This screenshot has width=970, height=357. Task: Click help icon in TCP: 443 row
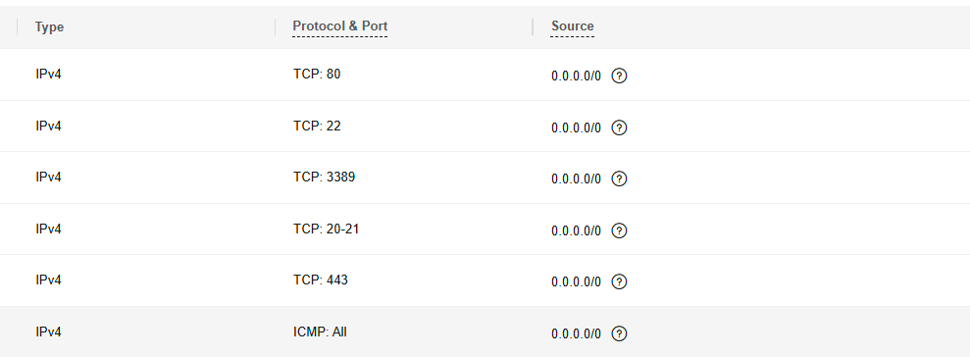click(x=619, y=281)
